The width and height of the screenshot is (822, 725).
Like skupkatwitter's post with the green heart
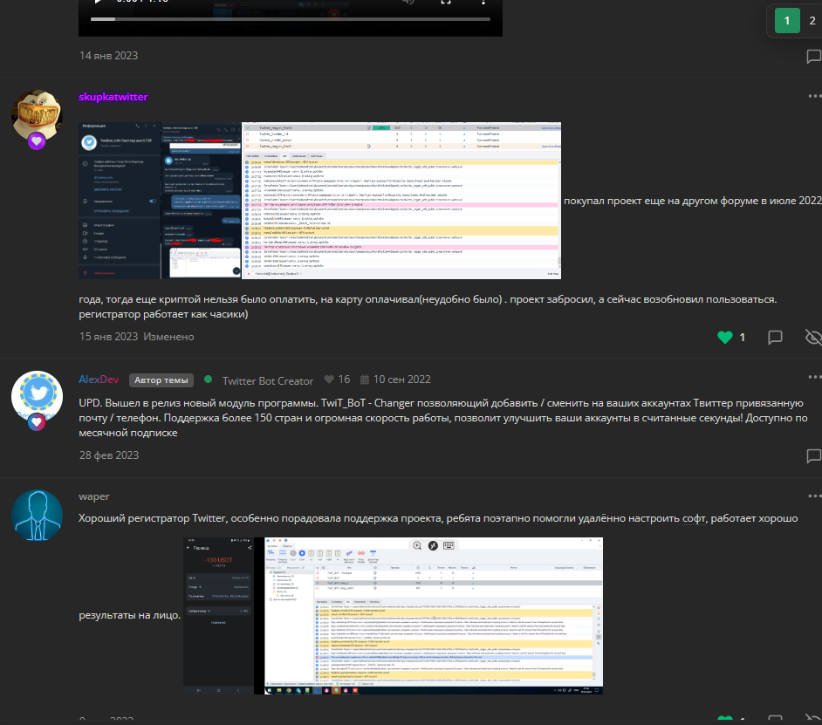[725, 337]
